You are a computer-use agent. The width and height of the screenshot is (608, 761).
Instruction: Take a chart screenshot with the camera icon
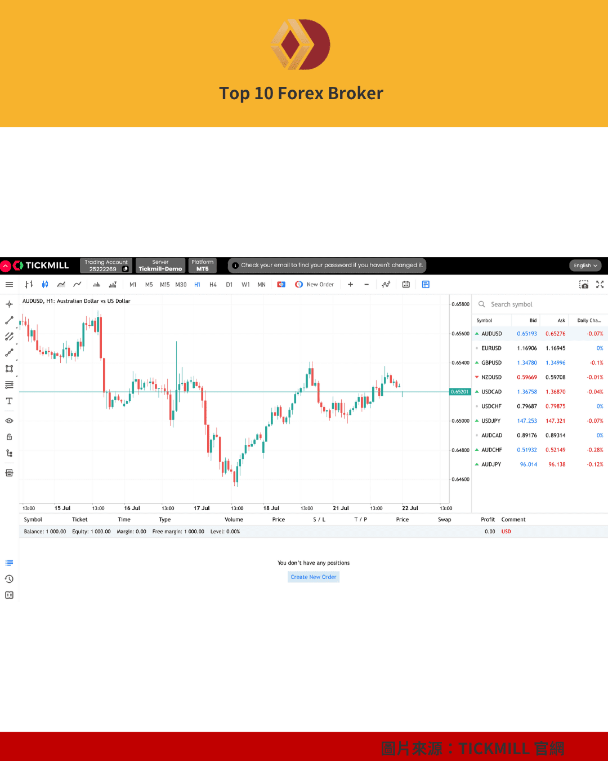584,284
